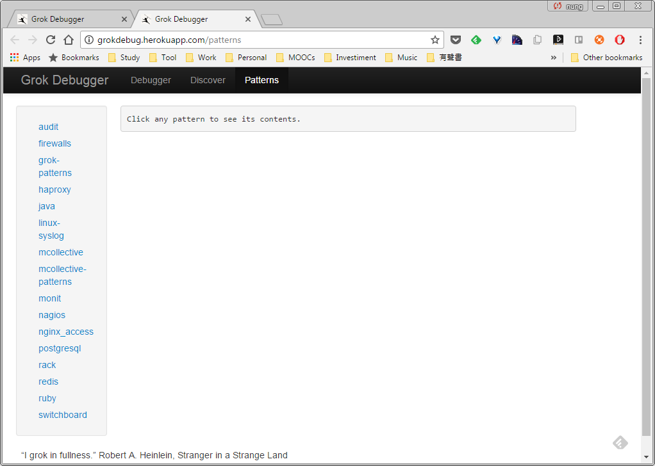Open the audit pattern
The width and height of the screenshot is (655, 466).
[x=49, y=127]
